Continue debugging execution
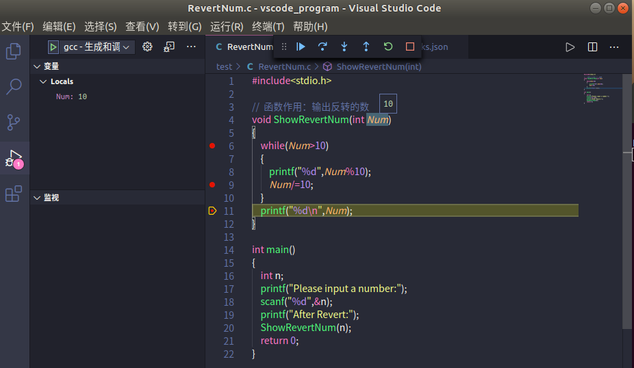The image size is (634, 368). point(301,47)
